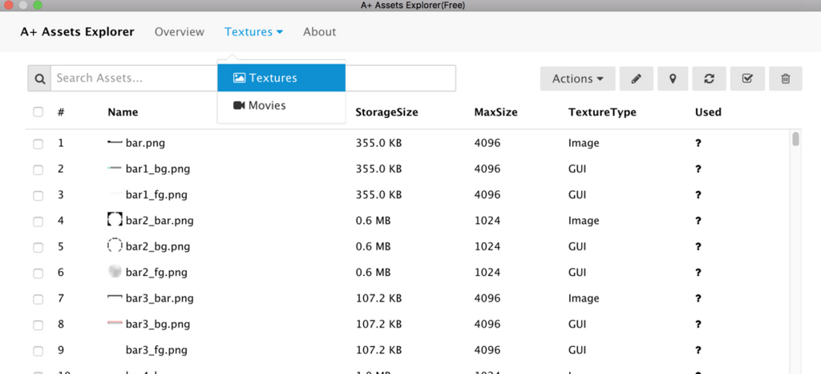
Task: Sort by the MaxSize column header
Action: [x=495, y=112]
